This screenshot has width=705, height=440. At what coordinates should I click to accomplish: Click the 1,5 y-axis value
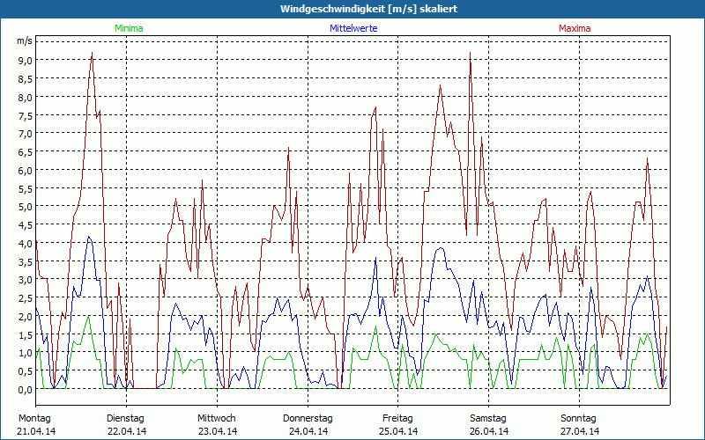click(26, 334)
